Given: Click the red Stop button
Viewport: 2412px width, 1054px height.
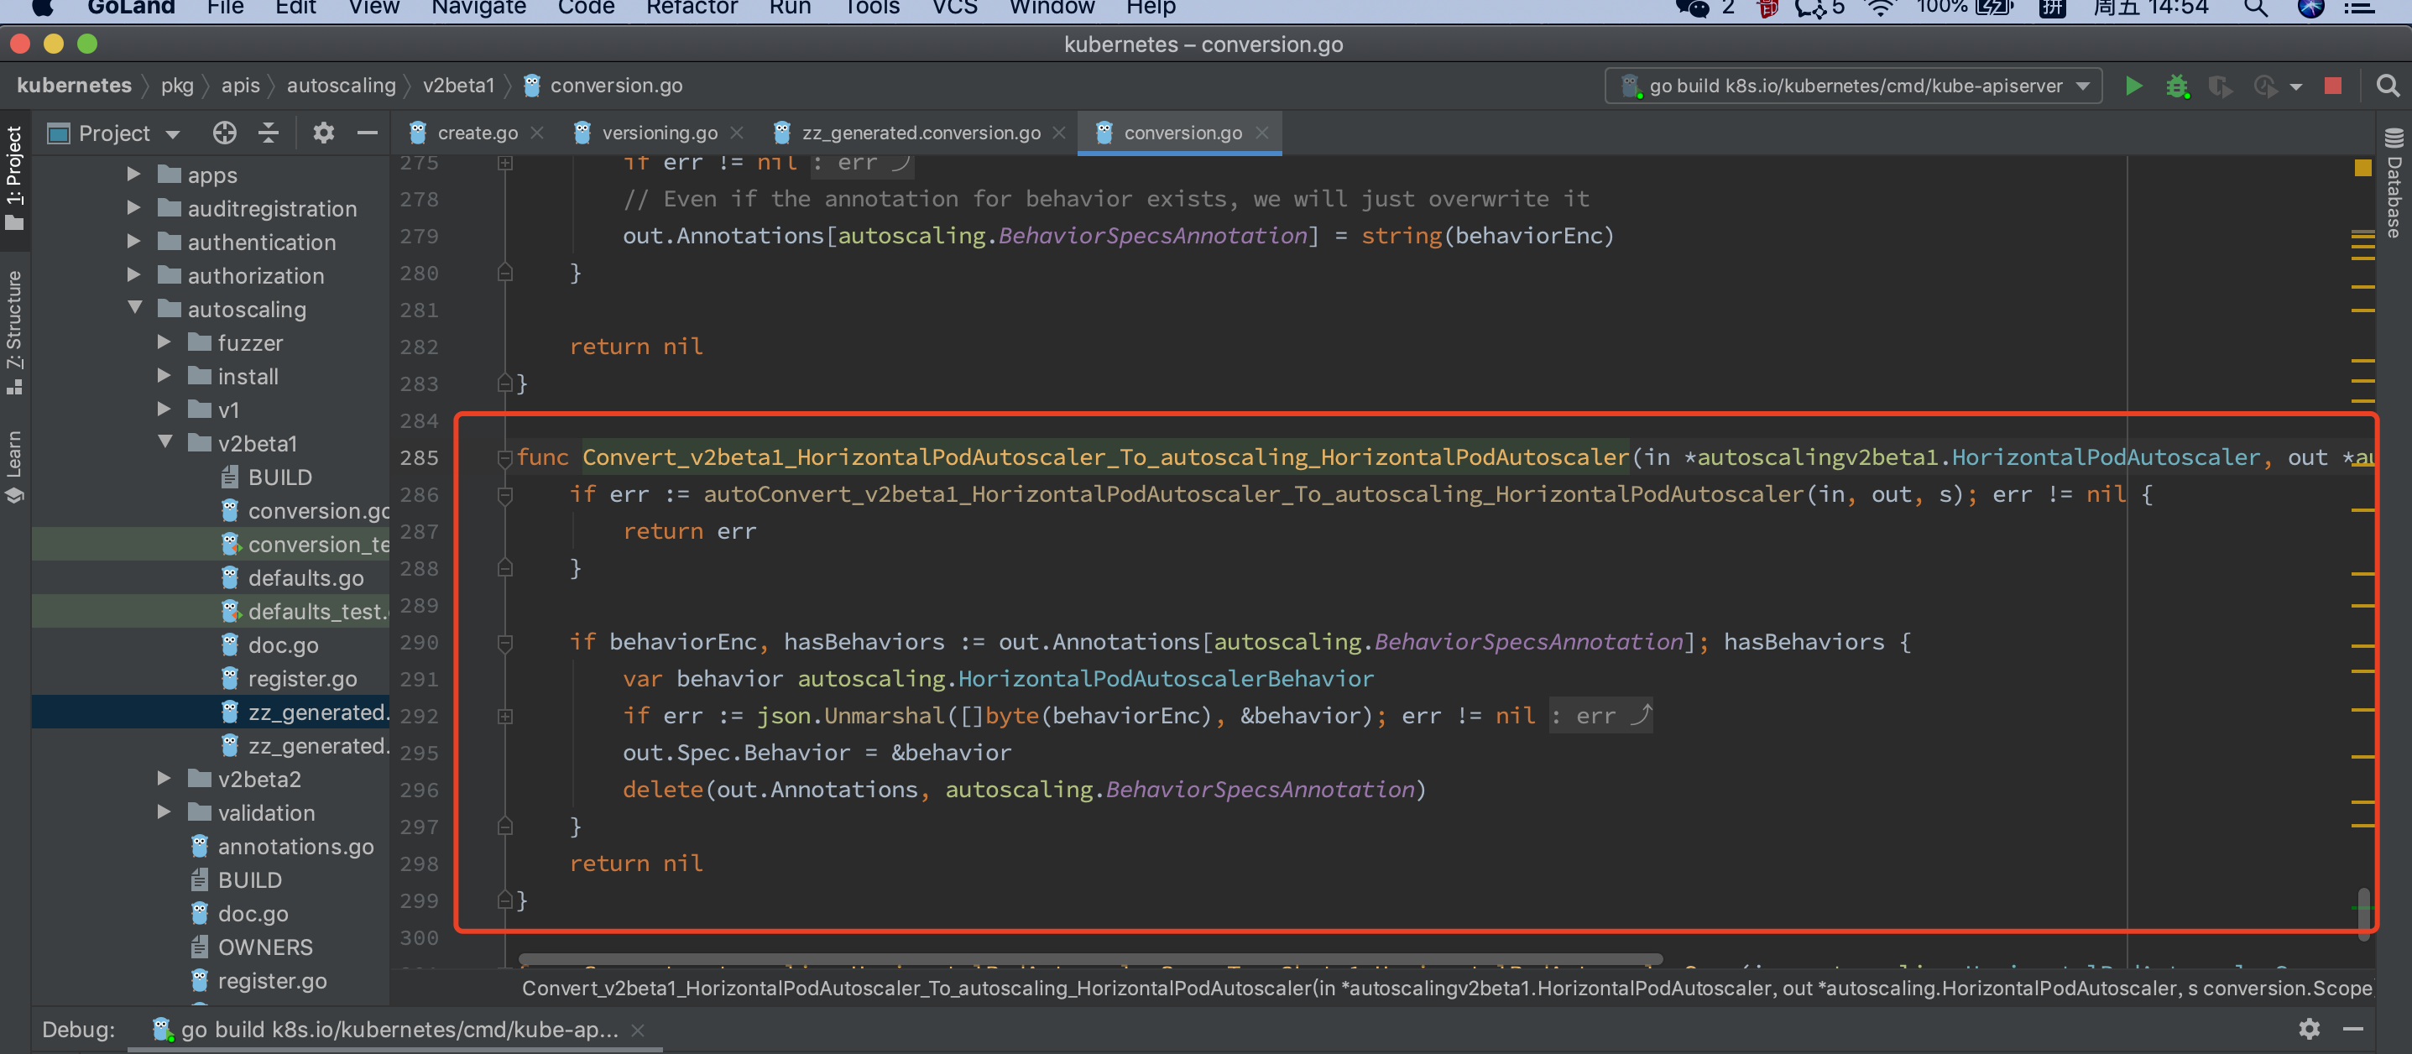Looking at the screenshot, I should [2332, 86].
